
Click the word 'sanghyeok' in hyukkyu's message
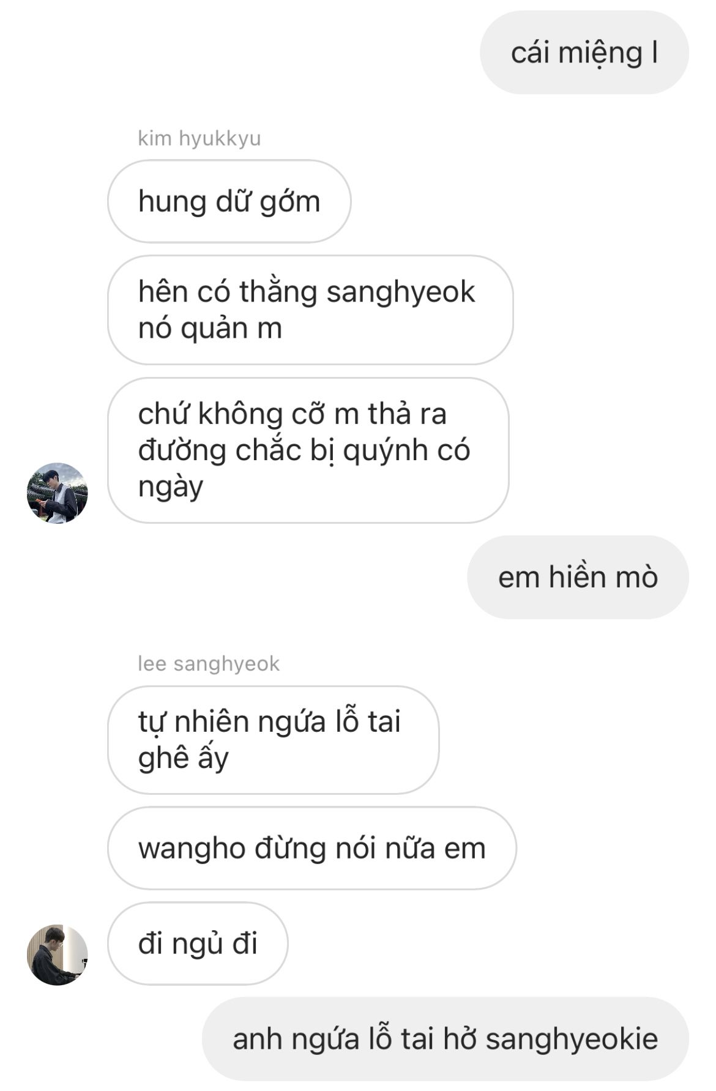(x=401, y=292)
